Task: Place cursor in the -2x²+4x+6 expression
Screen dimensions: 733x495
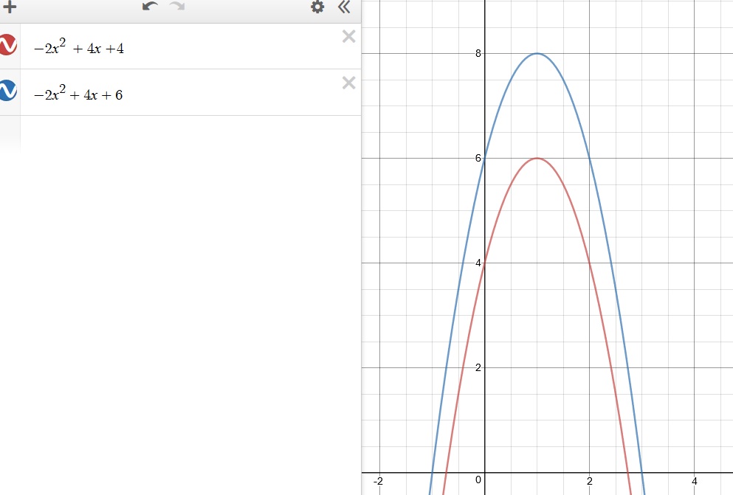Action: coord(185,94)
